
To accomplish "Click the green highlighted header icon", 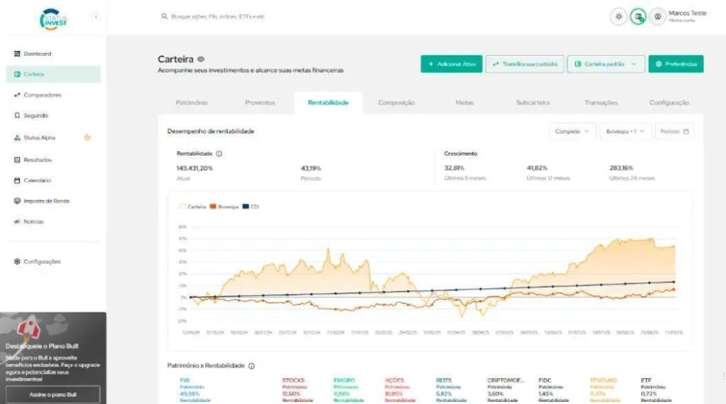I will pyautogui.click(x=638, y=17).
